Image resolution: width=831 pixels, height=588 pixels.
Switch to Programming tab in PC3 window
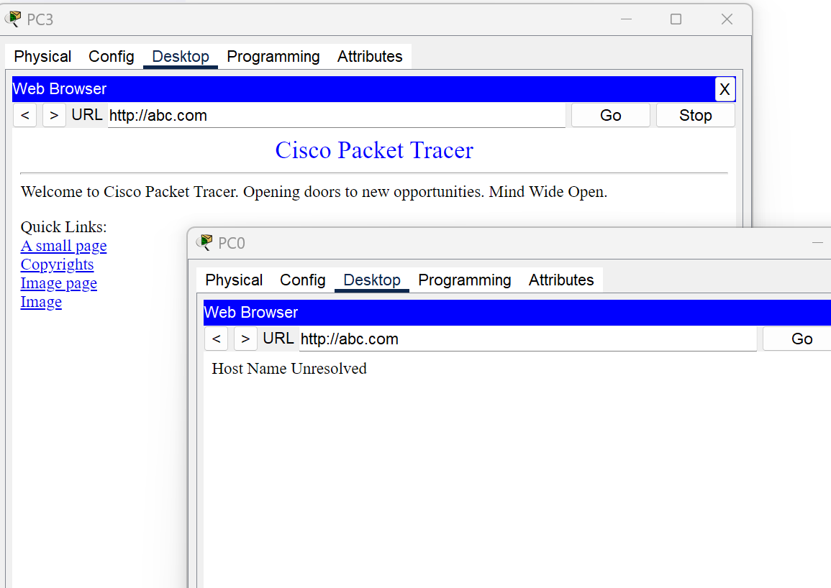(x=273, y=56)
